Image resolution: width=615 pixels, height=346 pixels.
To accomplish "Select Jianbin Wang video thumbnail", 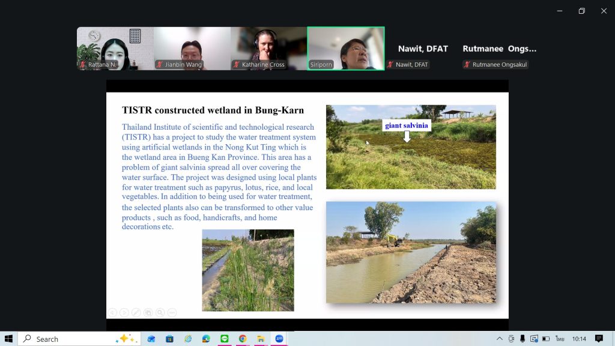I will click(192, 49).
